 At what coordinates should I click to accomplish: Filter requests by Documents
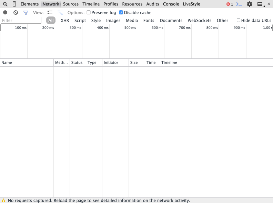(x=171, y=21)
